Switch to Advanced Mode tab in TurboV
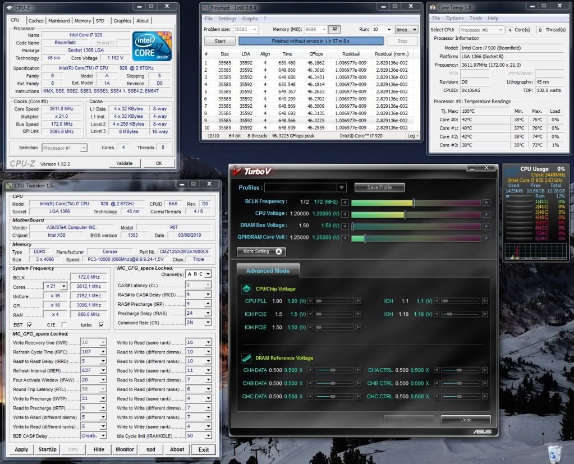Screen dimensions: 574x464 [268, 271]
